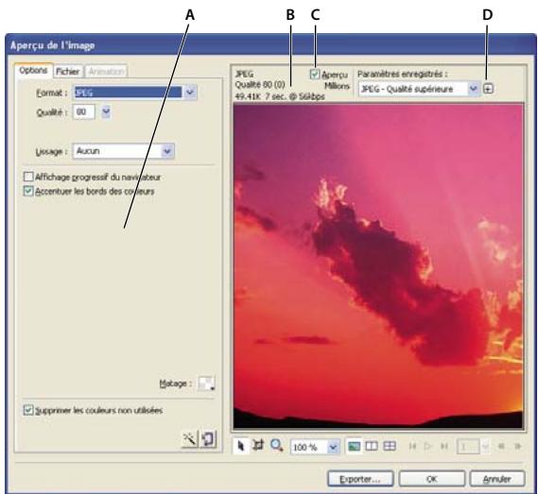Step to previous frame
Image resolution: width=539 pixels, height=494 pixels.
click(501, 446)
